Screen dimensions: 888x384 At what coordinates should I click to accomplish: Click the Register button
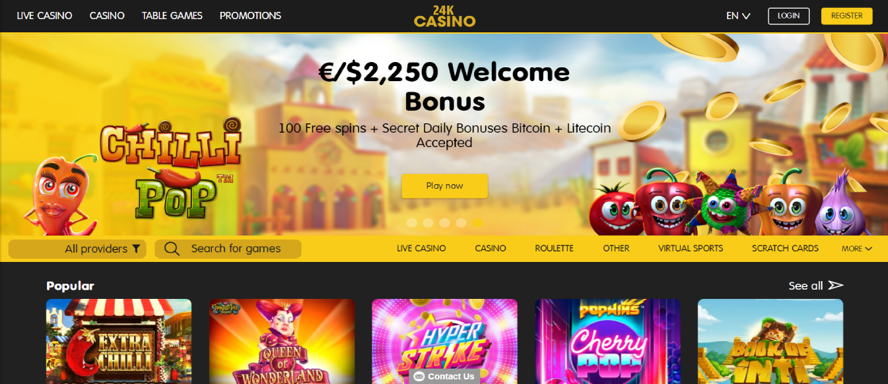coord(846,16)
